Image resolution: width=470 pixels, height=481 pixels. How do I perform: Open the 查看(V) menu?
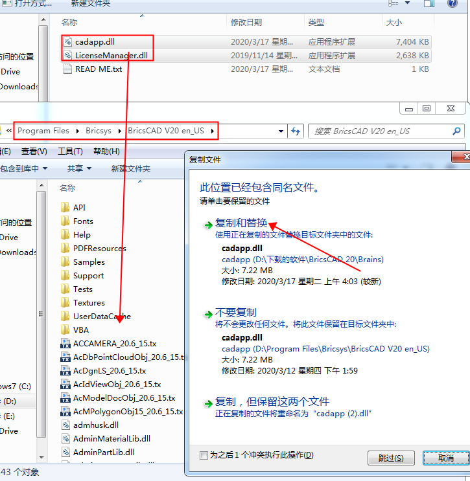(x=34, y=151)
